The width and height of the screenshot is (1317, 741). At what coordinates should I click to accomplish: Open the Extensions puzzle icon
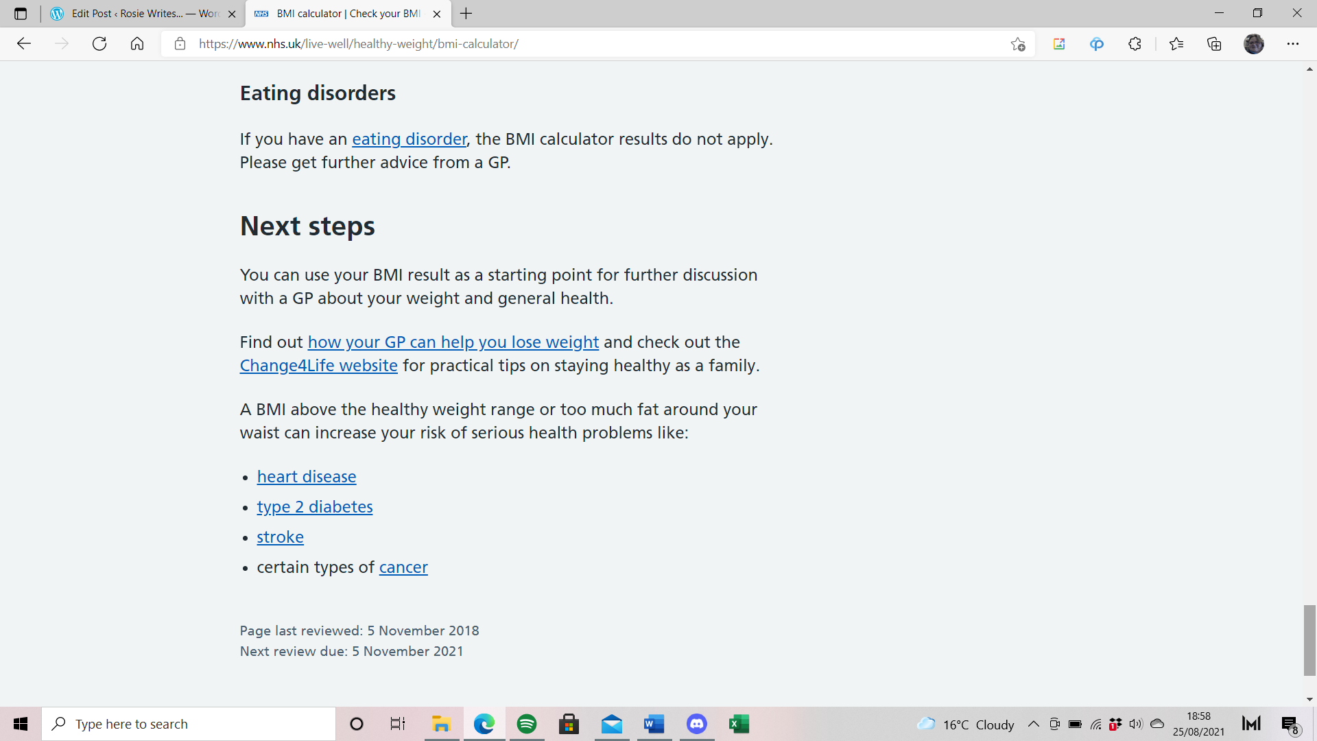[1135, 44]
